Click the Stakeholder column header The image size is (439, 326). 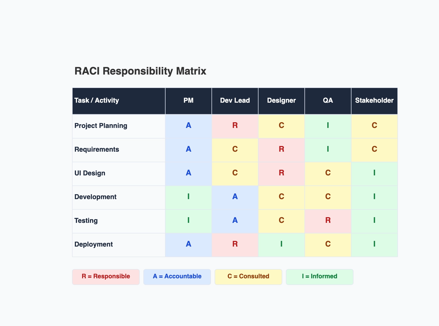tap(374, 101)
